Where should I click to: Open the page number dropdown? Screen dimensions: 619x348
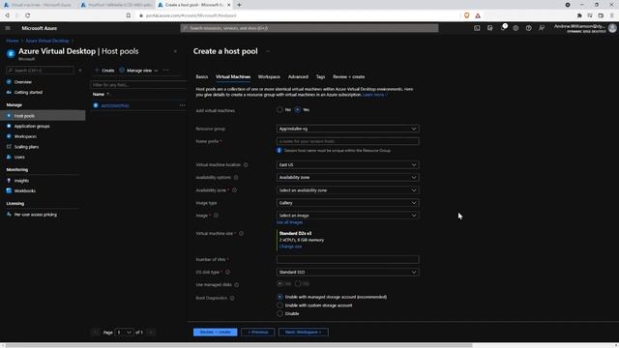pyautogui.click(x=124, y=333)
